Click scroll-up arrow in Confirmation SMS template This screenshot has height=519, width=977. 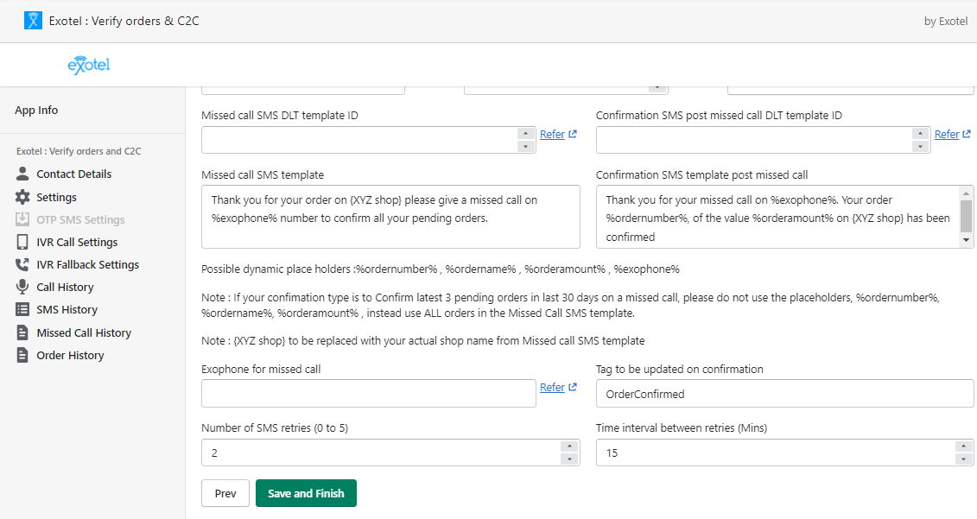click(967, 193)
